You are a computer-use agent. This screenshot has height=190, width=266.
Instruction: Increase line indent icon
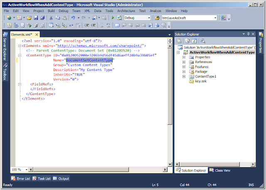[93, 25]
